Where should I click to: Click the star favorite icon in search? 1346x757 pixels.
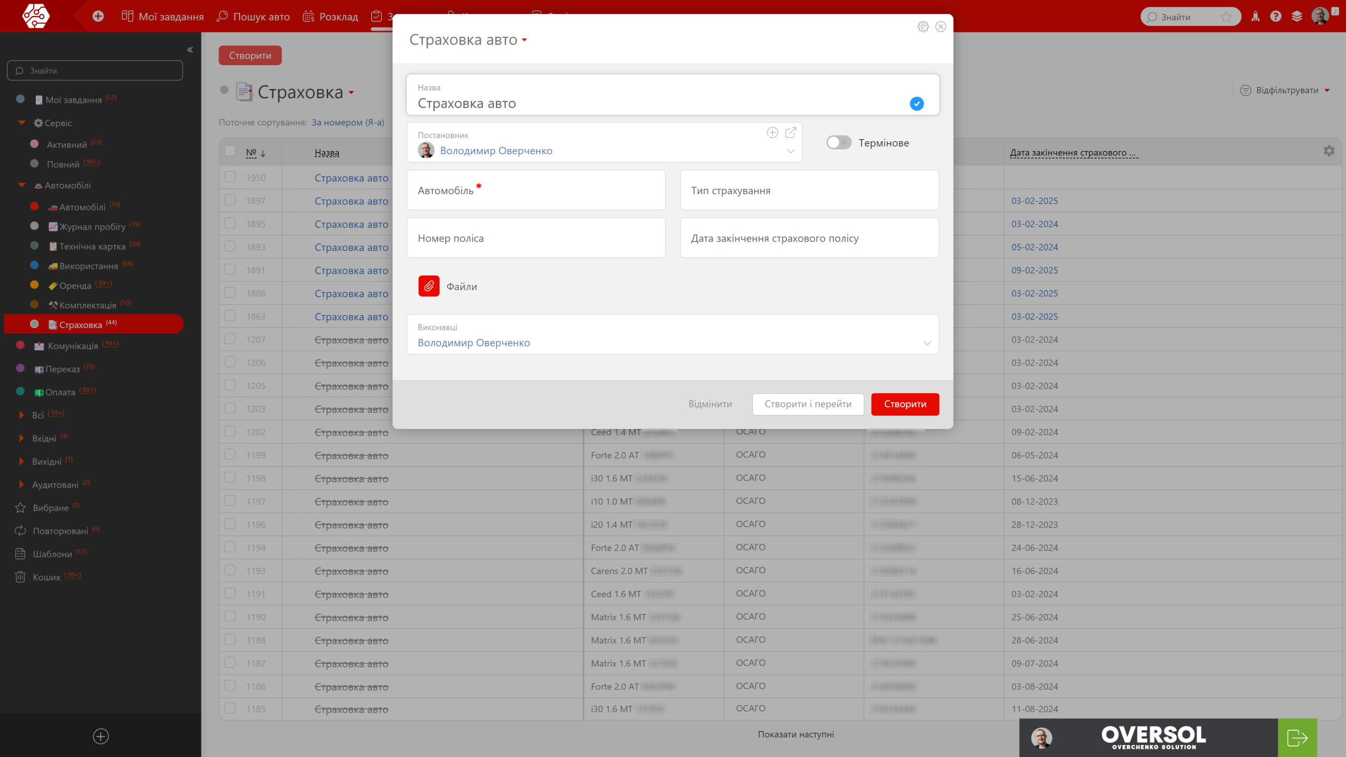pos(1226,17)
